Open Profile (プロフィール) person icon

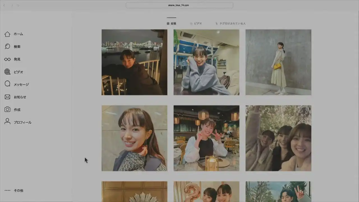pos(8,122)
